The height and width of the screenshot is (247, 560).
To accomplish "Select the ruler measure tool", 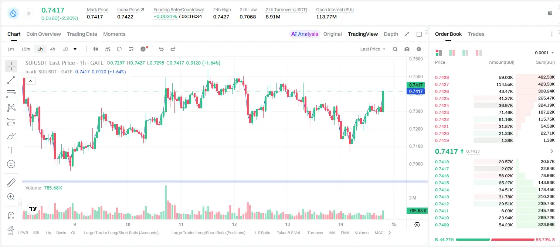I will point(11,182).
